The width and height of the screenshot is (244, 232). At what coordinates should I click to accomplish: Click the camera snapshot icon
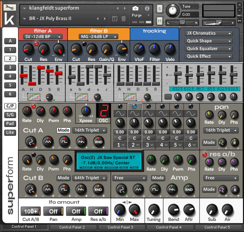coord(135,8)
